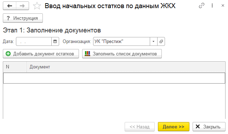Open the selected Организация record card
Image resolution: width=228 pixels, height=134 pixels.
pyautogui.click(x=161, y=41)
